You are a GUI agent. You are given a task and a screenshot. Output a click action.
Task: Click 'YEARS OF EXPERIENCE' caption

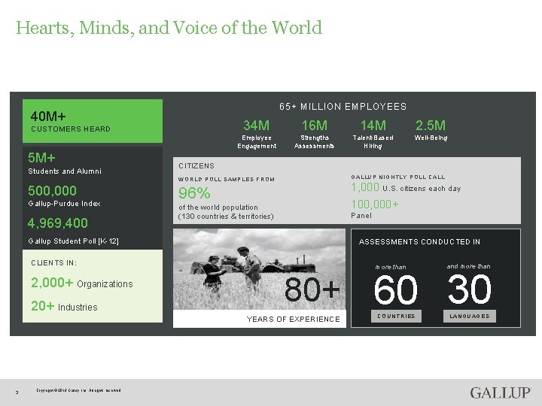tap(293, 319)
